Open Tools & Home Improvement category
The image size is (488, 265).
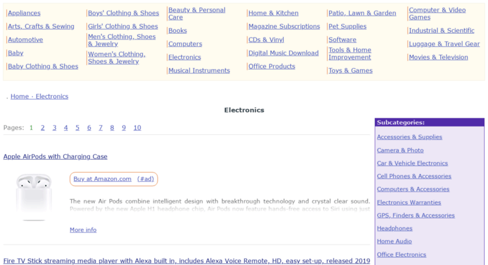tap(350, 54)
